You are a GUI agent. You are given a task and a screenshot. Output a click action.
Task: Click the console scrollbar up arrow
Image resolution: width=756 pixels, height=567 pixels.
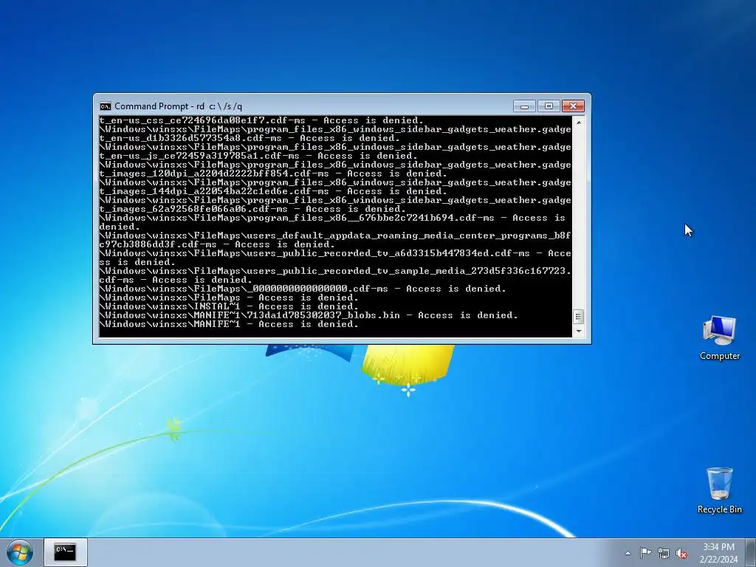coord(579,122)
